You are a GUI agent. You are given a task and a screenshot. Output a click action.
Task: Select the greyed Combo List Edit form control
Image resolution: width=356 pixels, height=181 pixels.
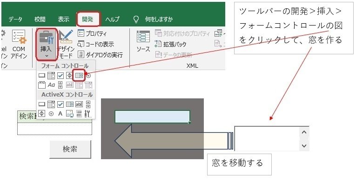[x=79, y=85]
